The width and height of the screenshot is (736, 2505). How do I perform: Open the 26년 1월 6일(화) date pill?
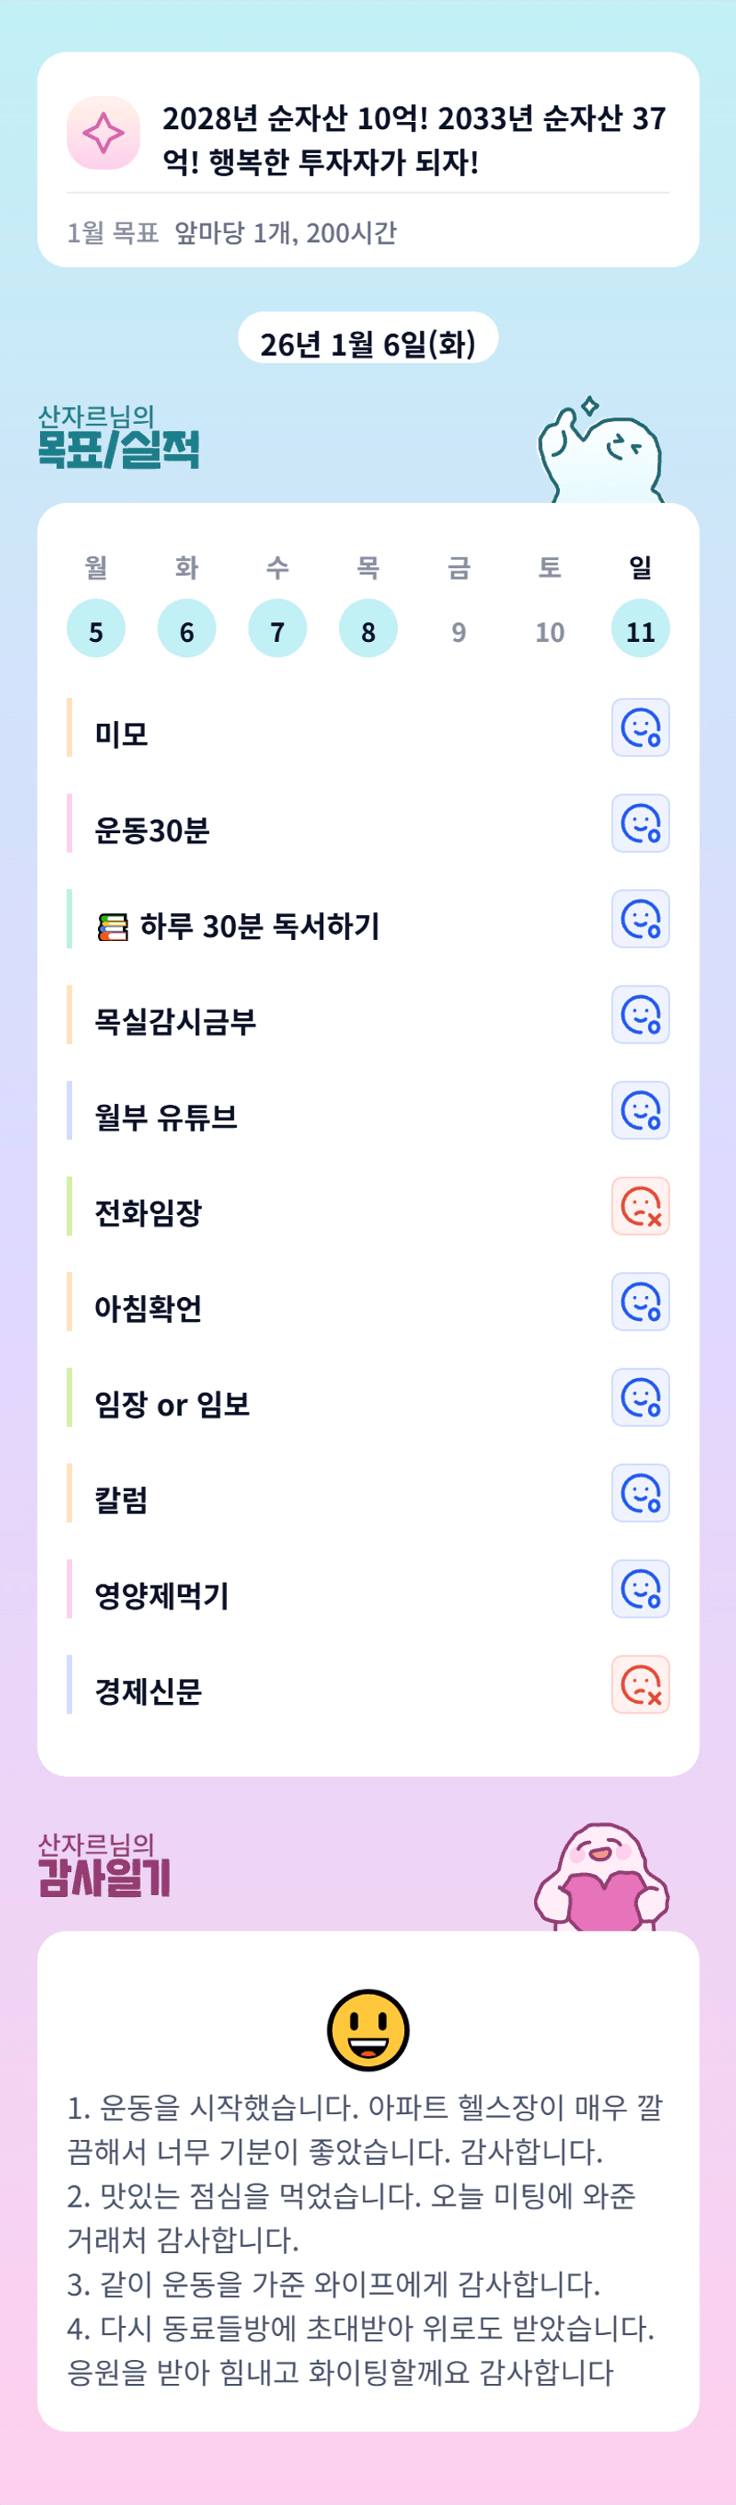tap(368, 340)
